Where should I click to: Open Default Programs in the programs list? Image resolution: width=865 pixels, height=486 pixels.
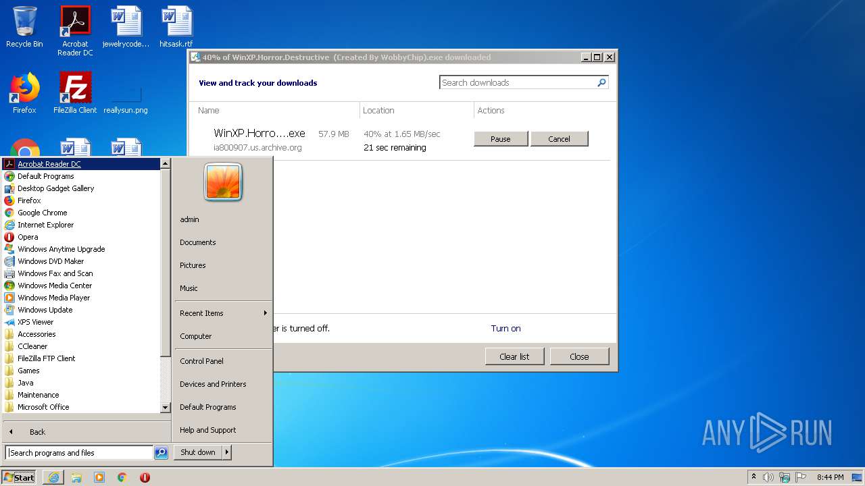click(x=81, y=176)
